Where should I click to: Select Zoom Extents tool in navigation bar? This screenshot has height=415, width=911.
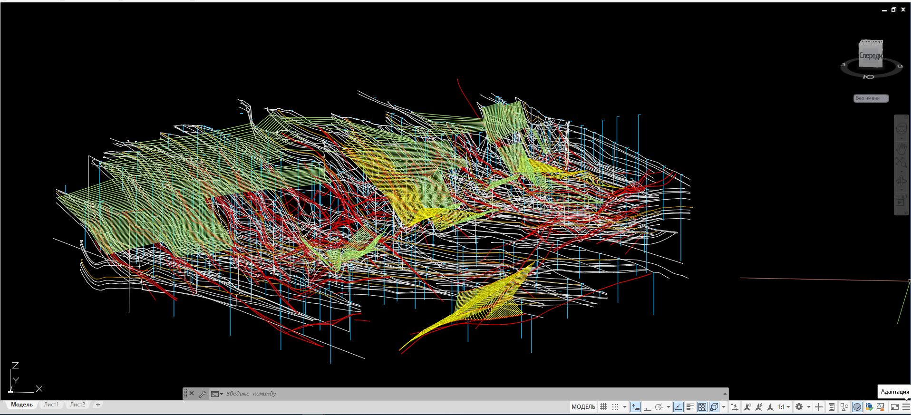(901, 162)
